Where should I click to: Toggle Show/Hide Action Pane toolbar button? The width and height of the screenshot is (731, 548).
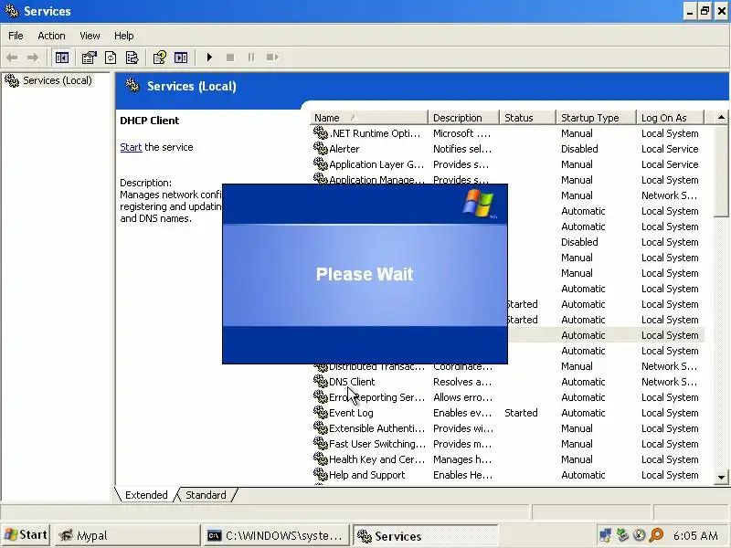(x=181, y=58)
